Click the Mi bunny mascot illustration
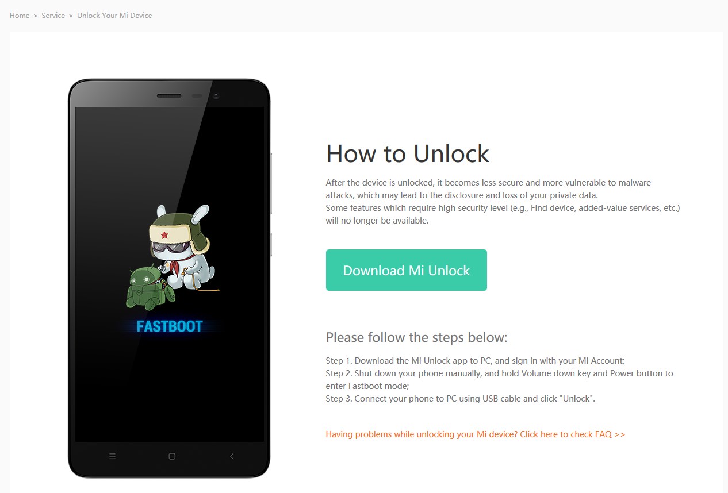This screenshot has width=728, height=493. (183, 248)
